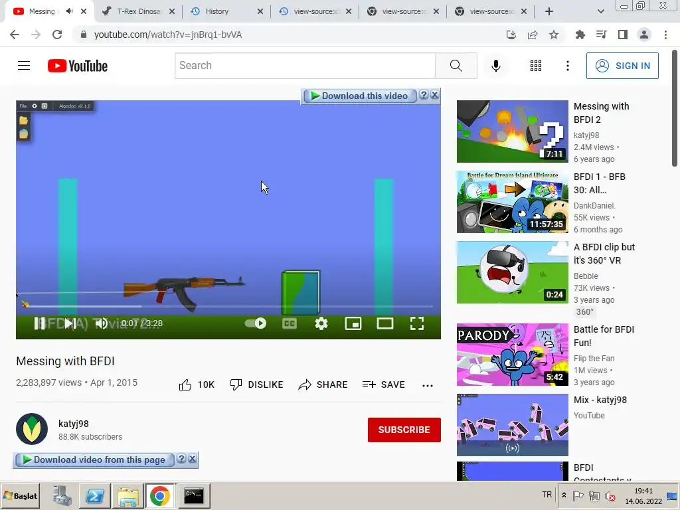Open the YouTube hamburger guide menu
This screenshot has width=680, height=510.
24,66
